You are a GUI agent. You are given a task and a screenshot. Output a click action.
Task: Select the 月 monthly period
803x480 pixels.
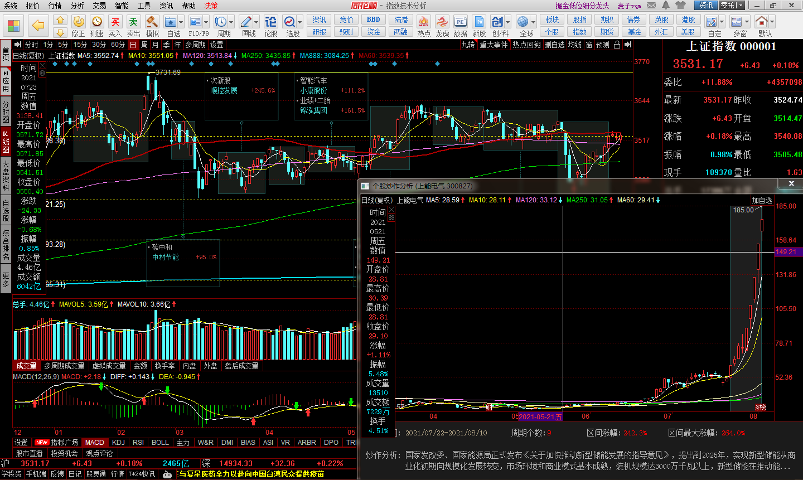click(156, 45)
